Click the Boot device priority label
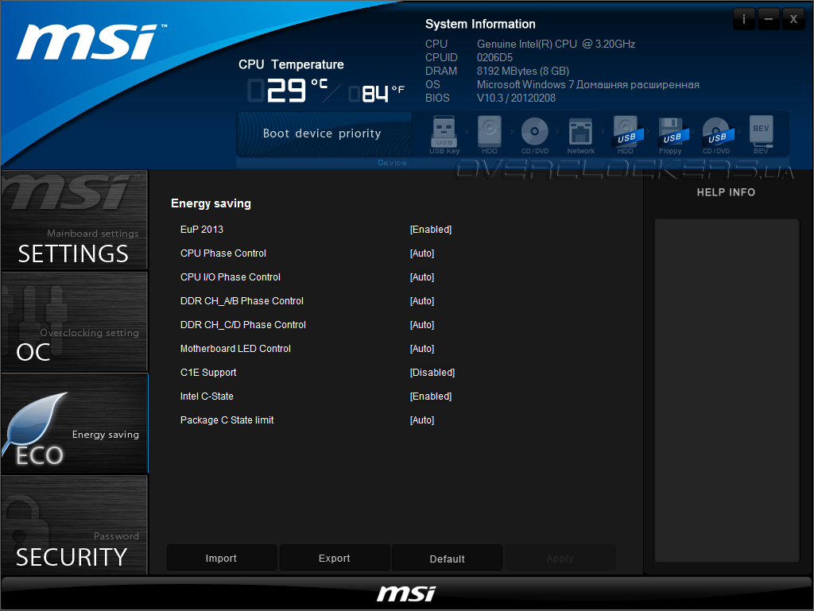Screen dimensions: 814x611 322,133
